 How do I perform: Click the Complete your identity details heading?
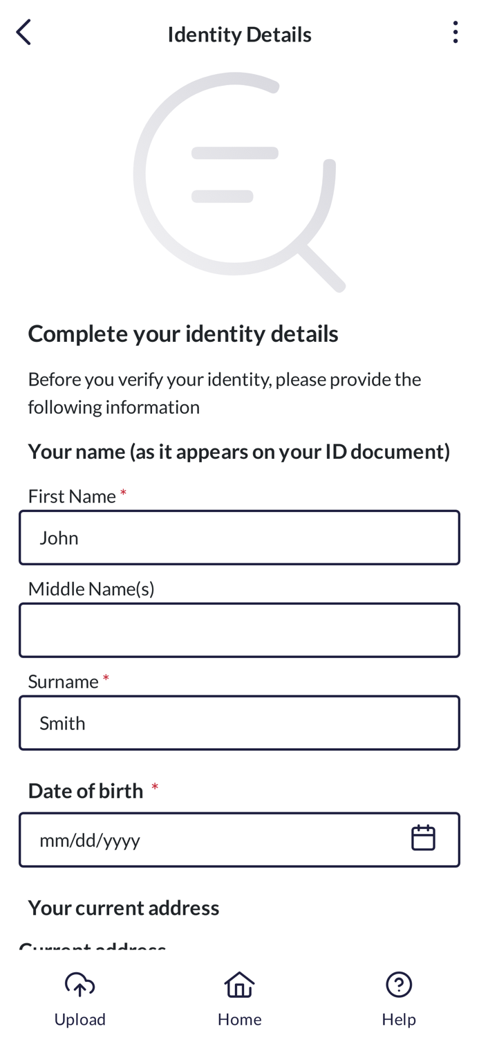coord(183,334)
